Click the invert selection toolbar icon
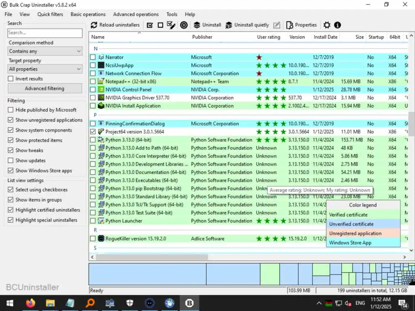Image resolution: width=415 pixels, height=311 pixels. coord(171,25)
